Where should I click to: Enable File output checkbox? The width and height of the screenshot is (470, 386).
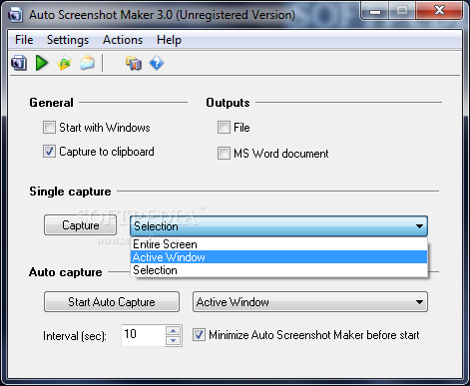pyautogui.click(x=224, y=128)
